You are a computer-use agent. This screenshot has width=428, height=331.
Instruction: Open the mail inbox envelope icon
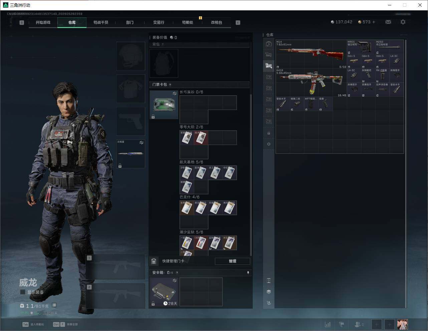coord(388,22)
